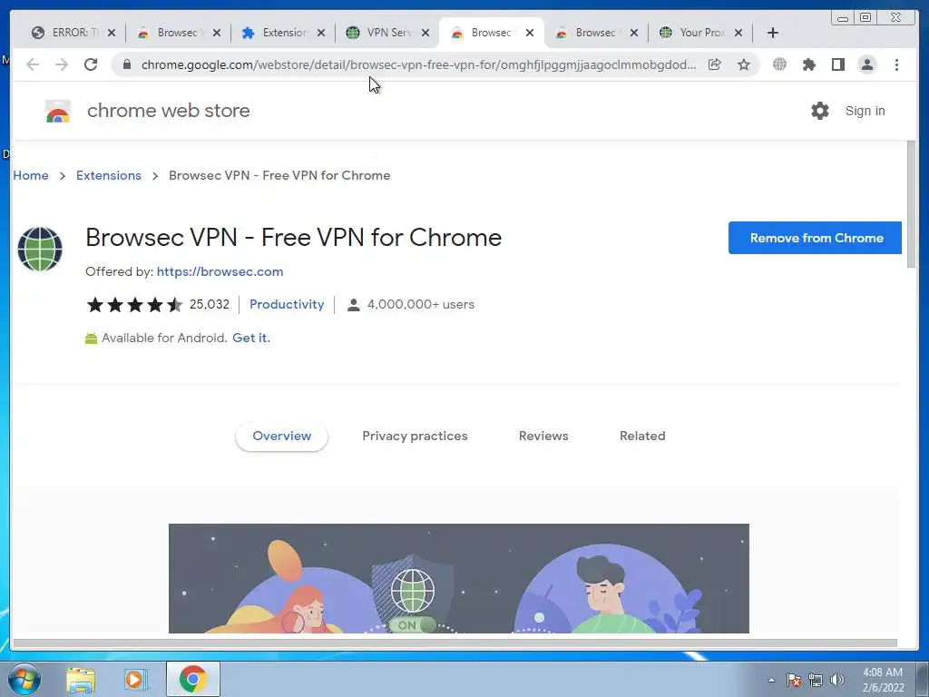
Task: Open the Windows Start menu
Action: coord(24,679)
